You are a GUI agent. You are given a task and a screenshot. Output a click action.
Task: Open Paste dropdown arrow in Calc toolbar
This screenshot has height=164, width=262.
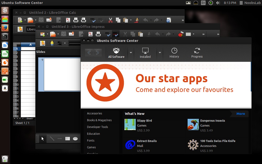[x=131, y=20]
